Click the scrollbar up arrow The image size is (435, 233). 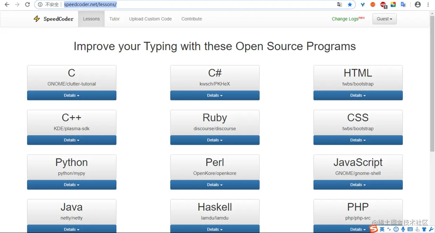click(x=432, y=13)
